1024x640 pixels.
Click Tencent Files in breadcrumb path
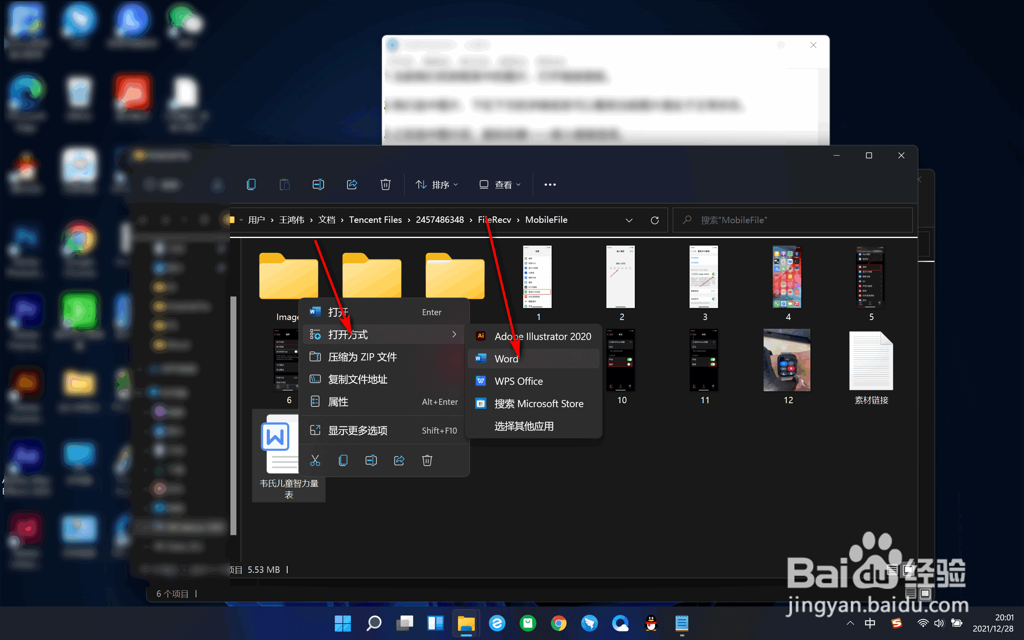[x=375, y=220]
